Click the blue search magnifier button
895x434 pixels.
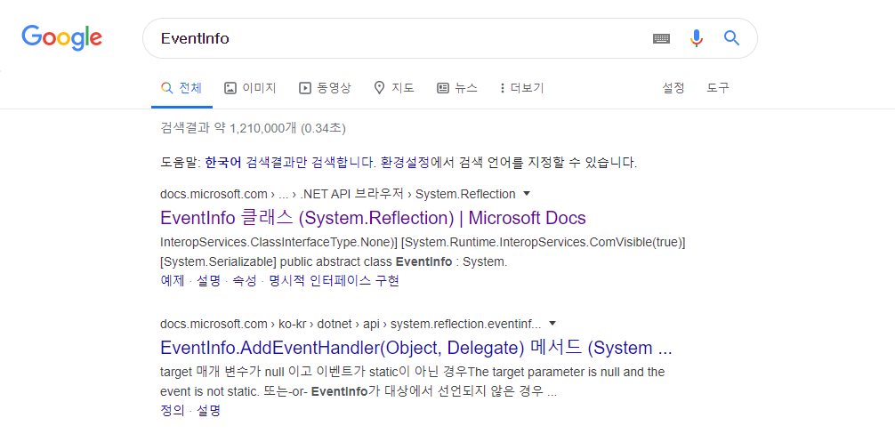(732, 38)
